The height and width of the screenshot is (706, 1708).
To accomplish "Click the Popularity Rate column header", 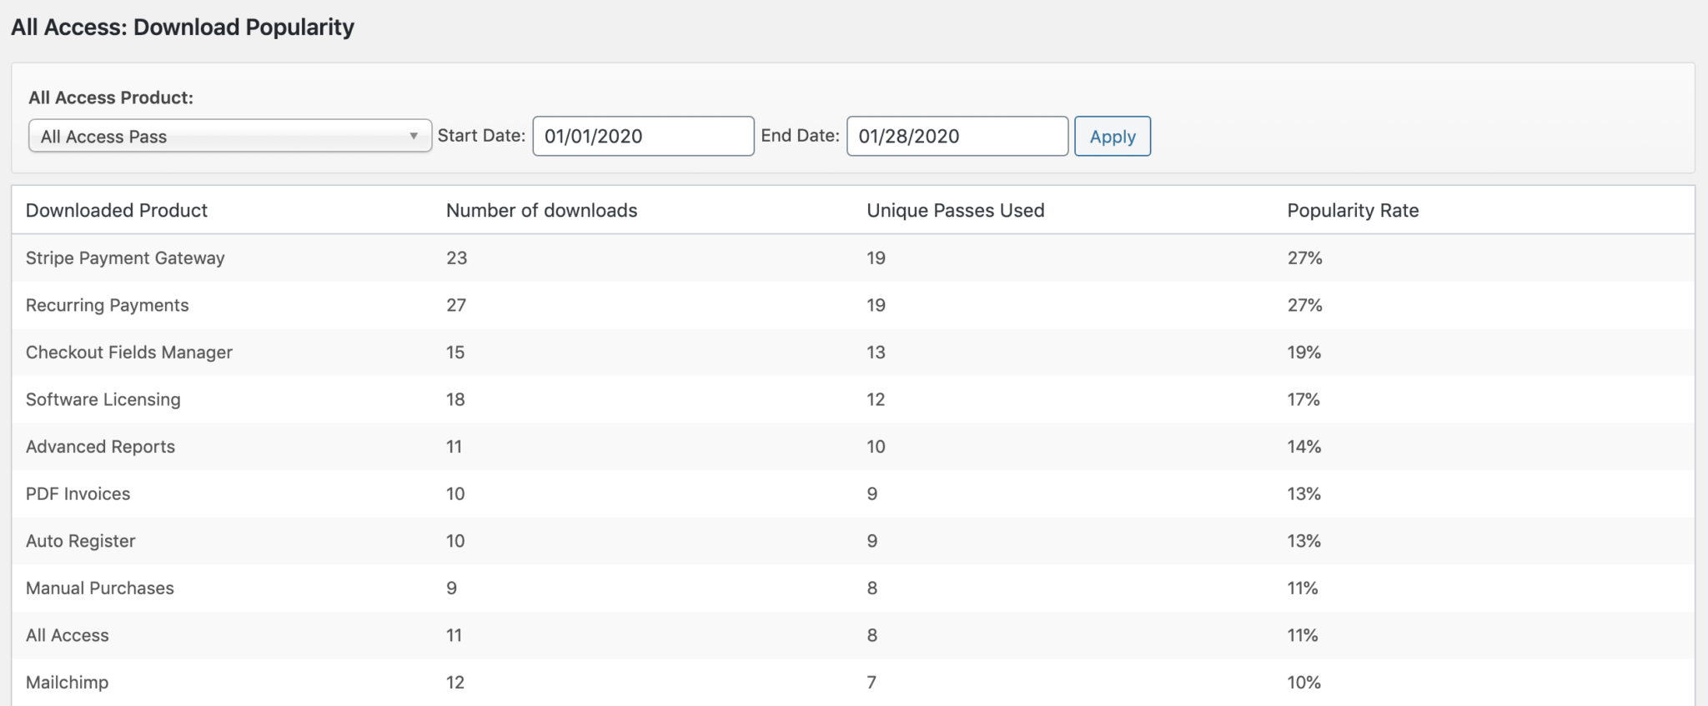I will tap(1352, 210).
